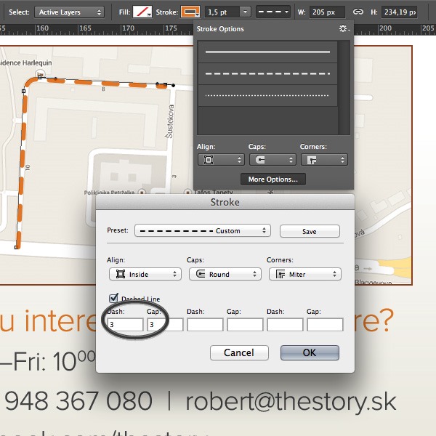Image resolution: width=436 pixels, height=436 pixels.
Task: Open Caps dropdown in Stroke Options panel
Action: pos(271,160)
